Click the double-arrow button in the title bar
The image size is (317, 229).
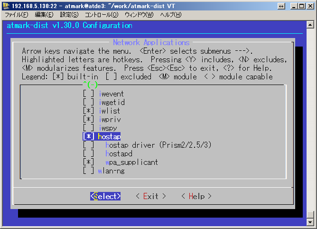[x=281, y=5]
